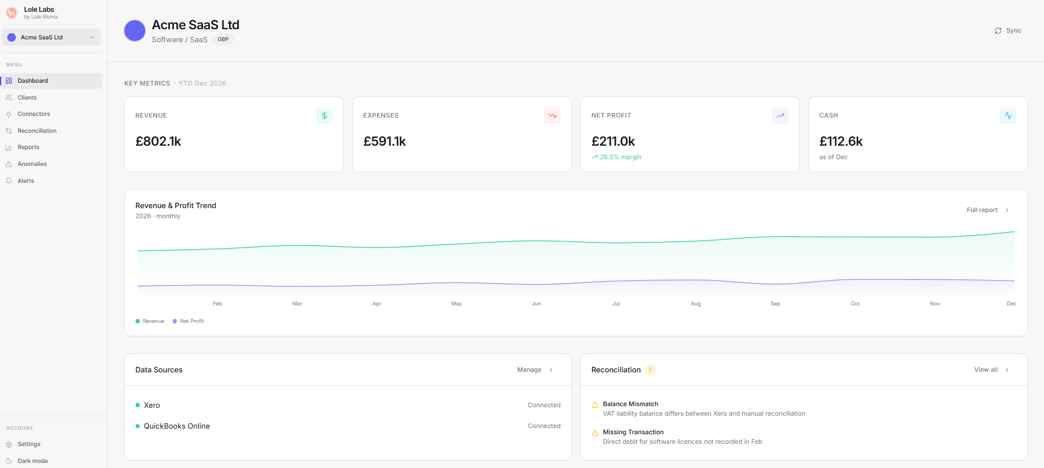
Task: Click the Alerts bell icon
Action: coord(9,181)
